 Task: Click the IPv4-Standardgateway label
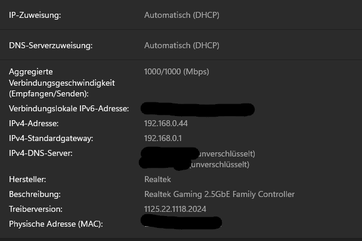pos(51,139)
